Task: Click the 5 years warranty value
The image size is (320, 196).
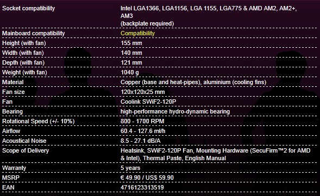Action: 130,168
